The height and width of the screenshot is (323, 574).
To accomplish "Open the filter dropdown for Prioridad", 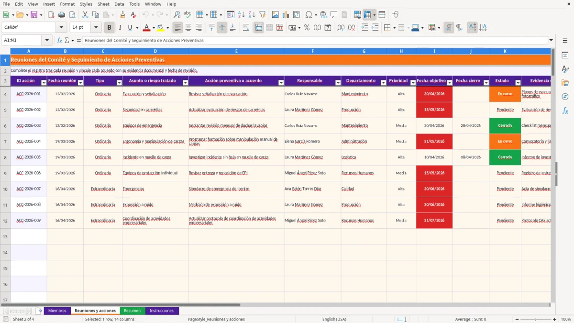I will coord(413,83).
